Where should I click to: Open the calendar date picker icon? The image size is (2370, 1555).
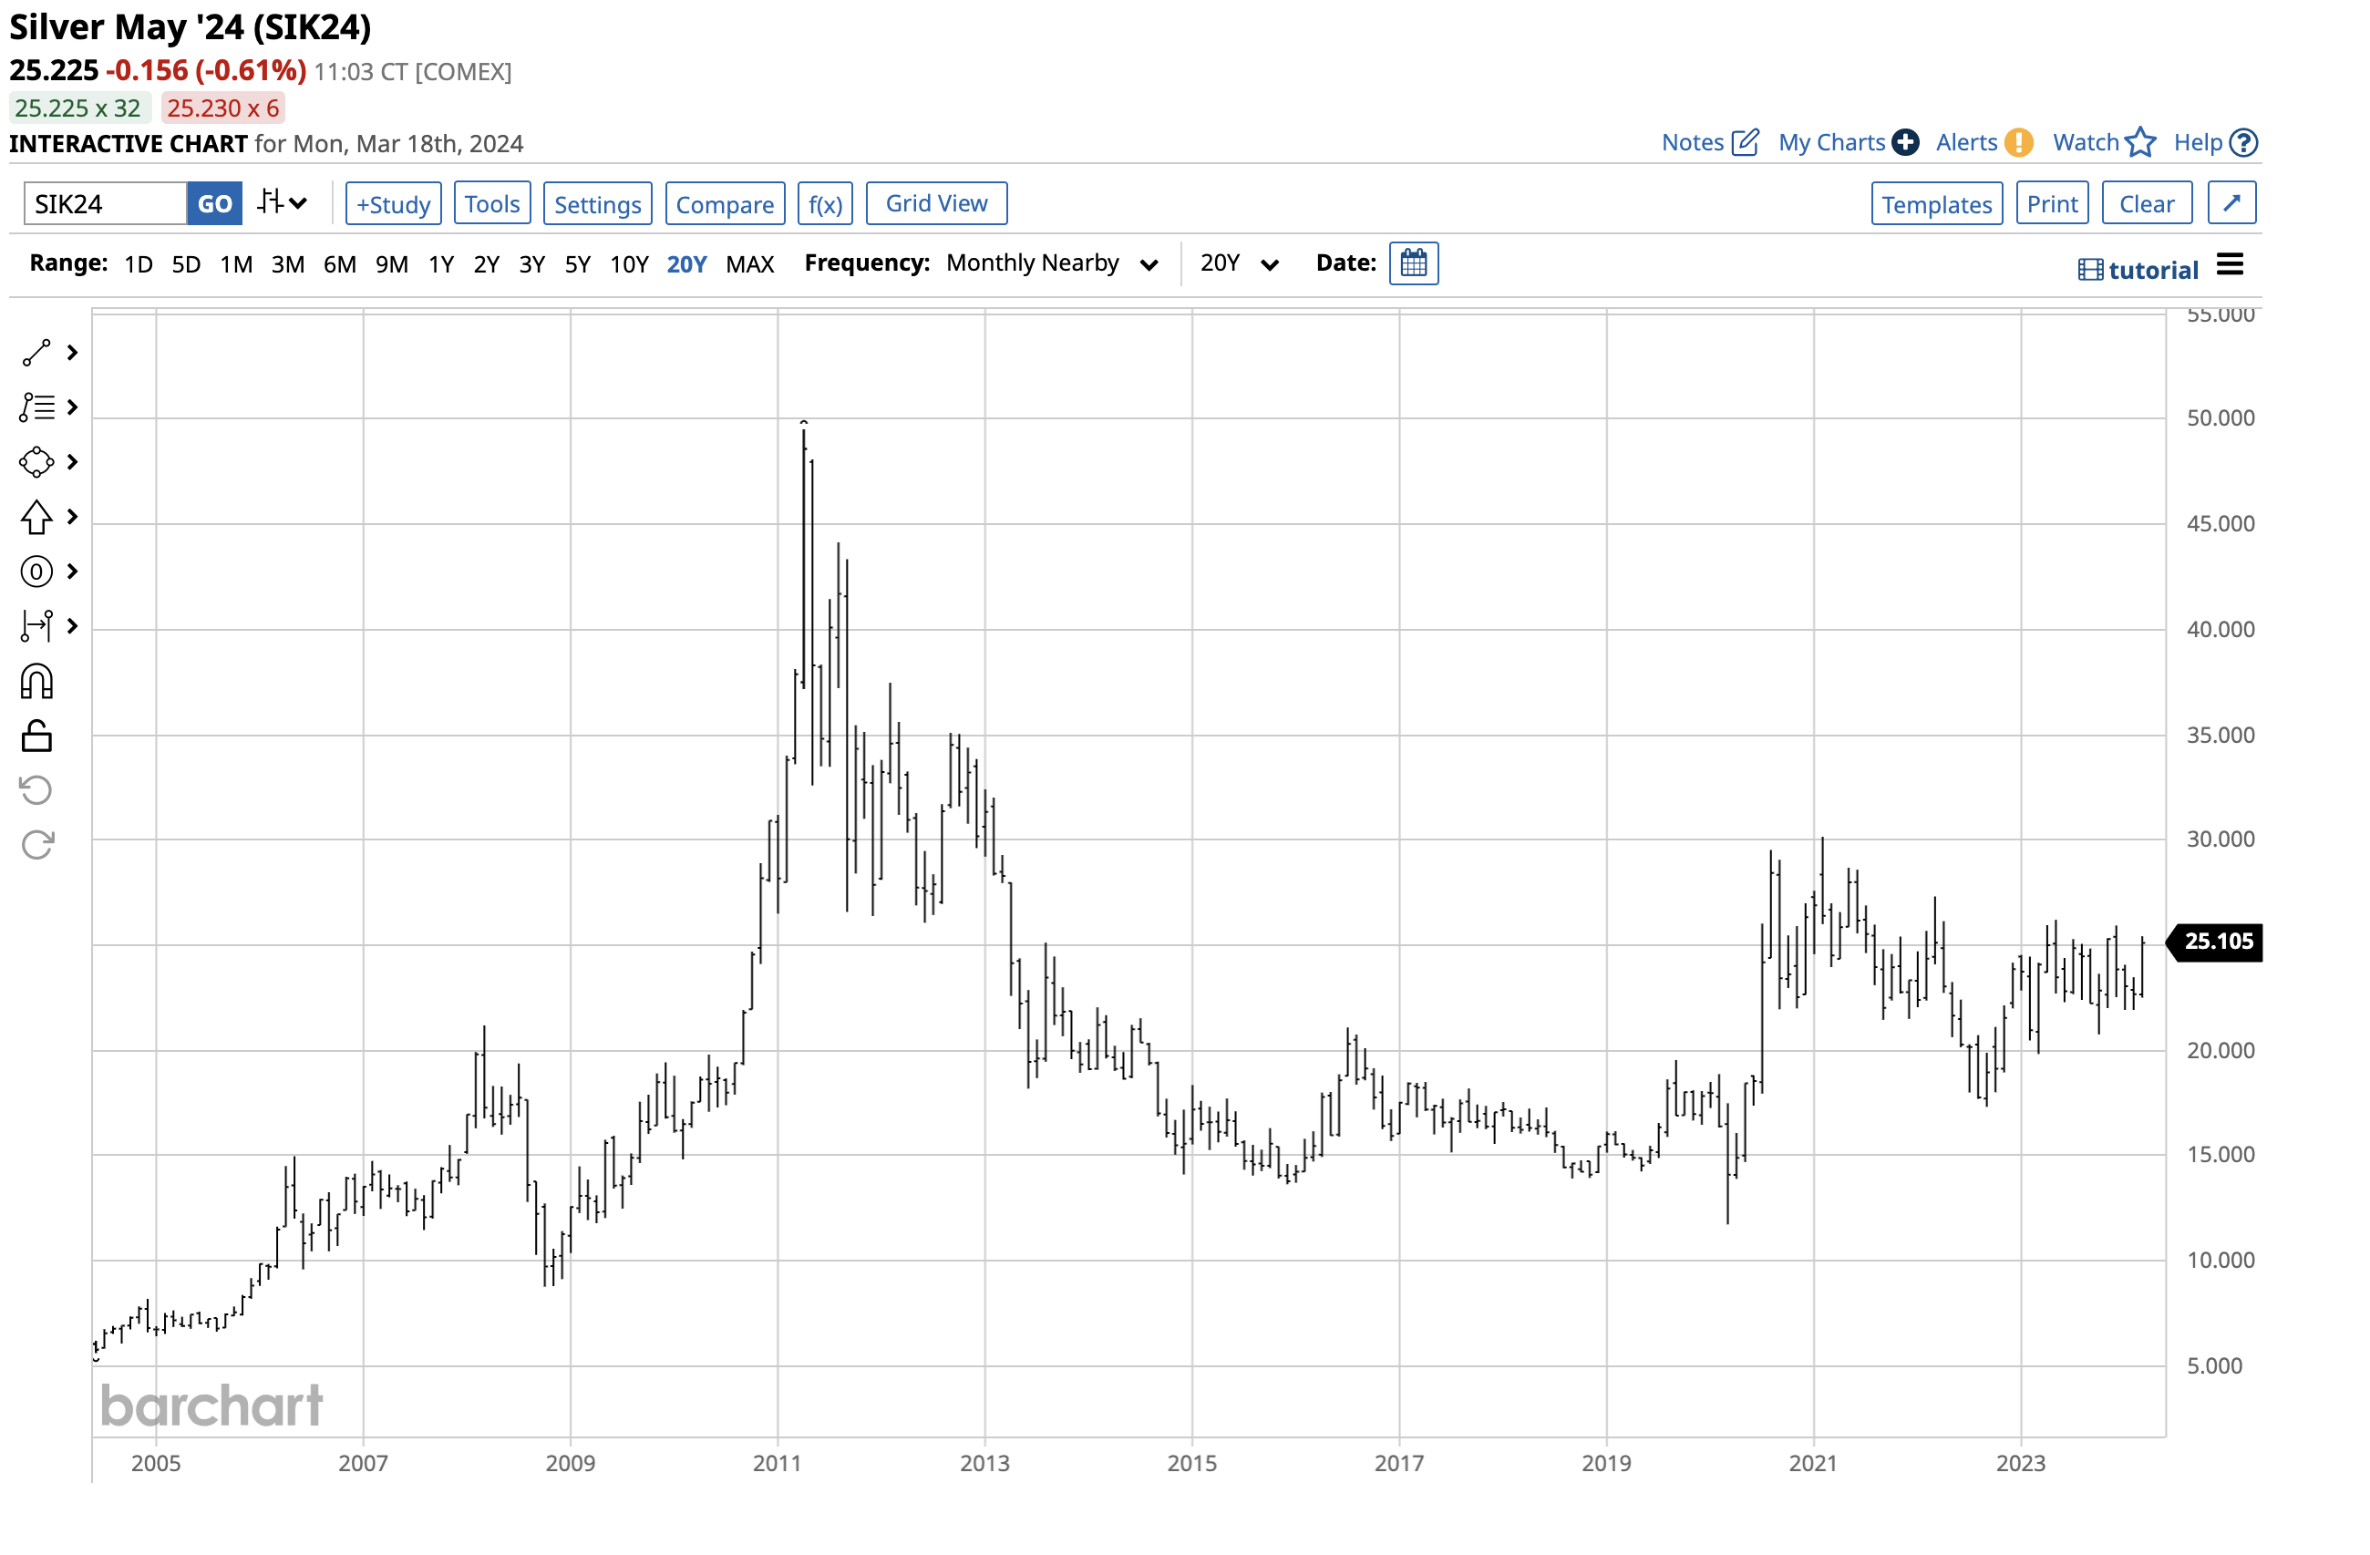click(1413, 263)
